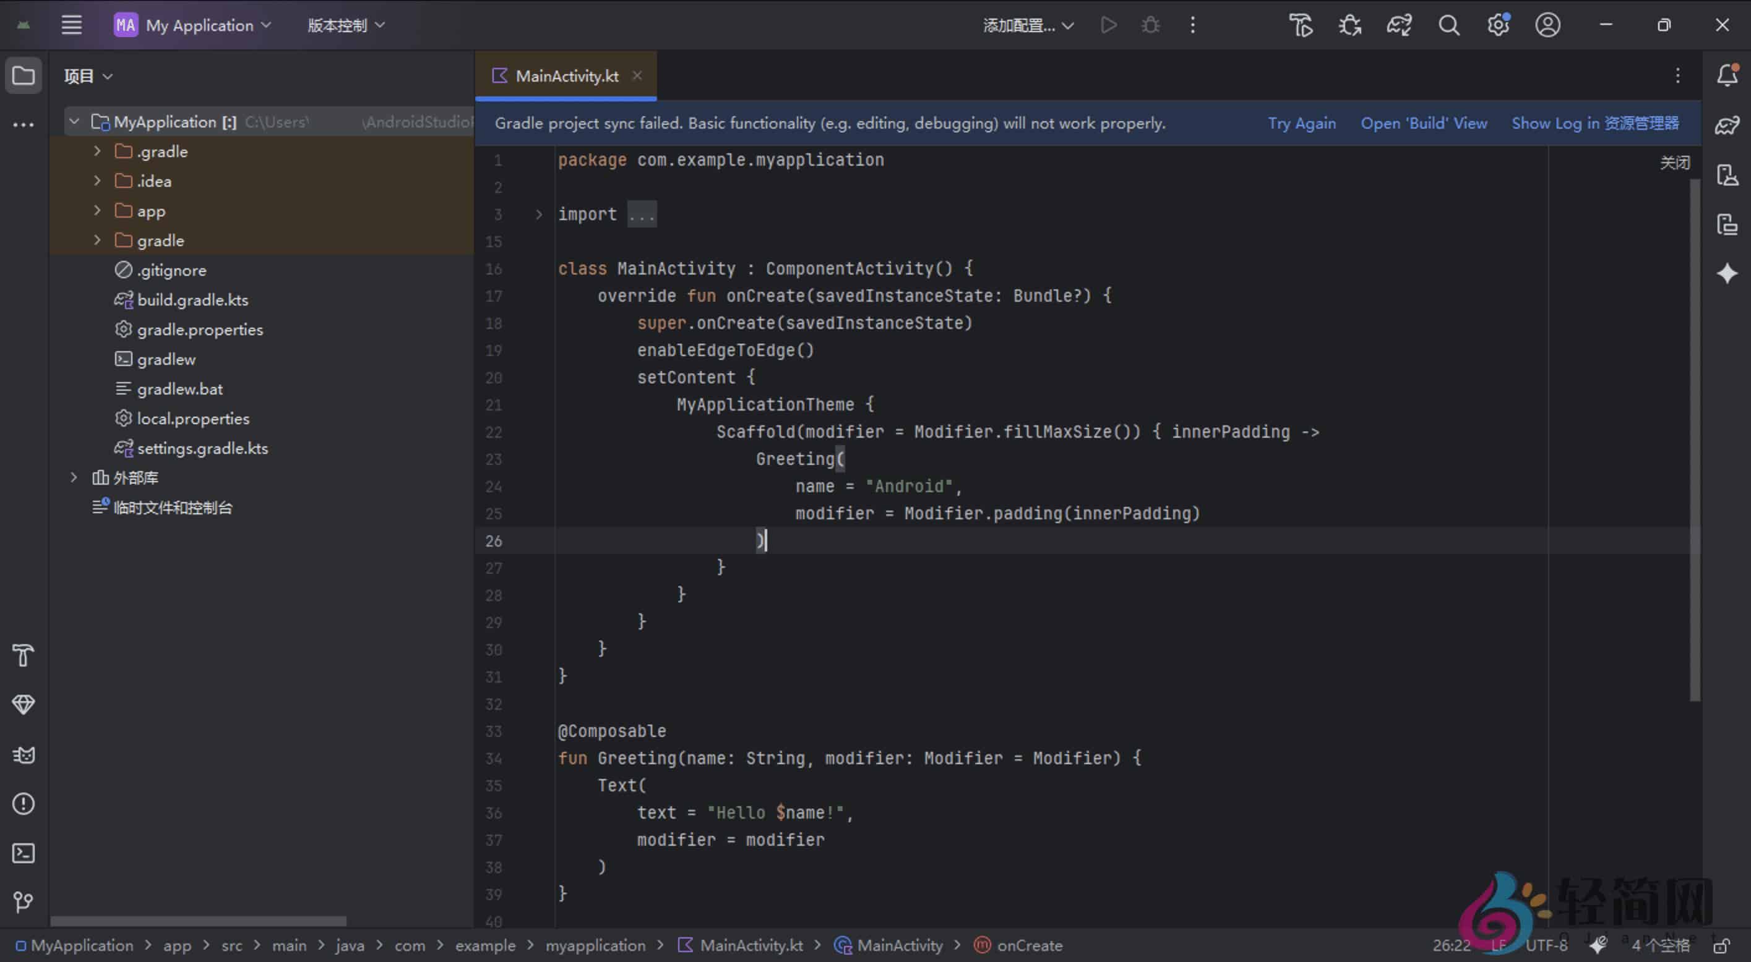Open Search Everywhere
This screenshot has width=1751, height=962.
pos(1448,25)
